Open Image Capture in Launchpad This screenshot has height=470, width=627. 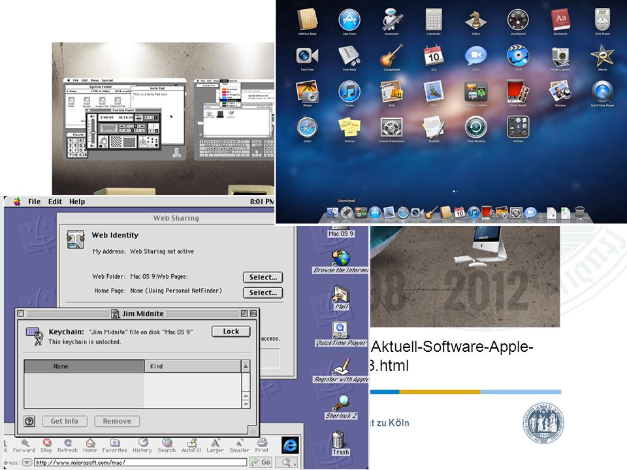560,57
